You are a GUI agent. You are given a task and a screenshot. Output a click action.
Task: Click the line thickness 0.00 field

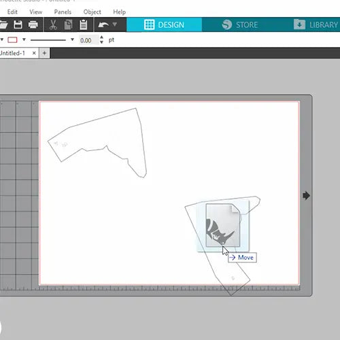[88, 40]
